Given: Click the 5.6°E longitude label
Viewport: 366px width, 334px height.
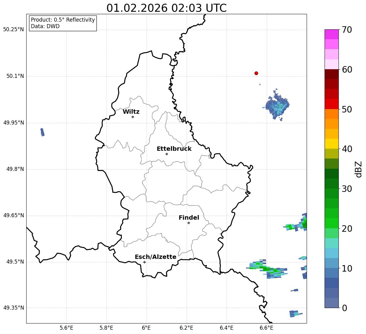Looking at the screenshot, I should (66, 328).
